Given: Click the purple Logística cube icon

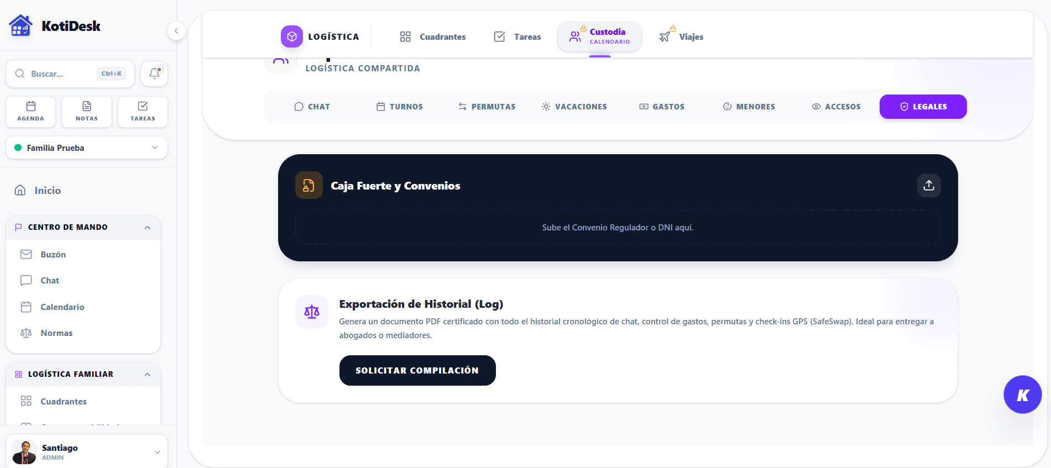Looking at the screenshot, I should click(292, 36).
